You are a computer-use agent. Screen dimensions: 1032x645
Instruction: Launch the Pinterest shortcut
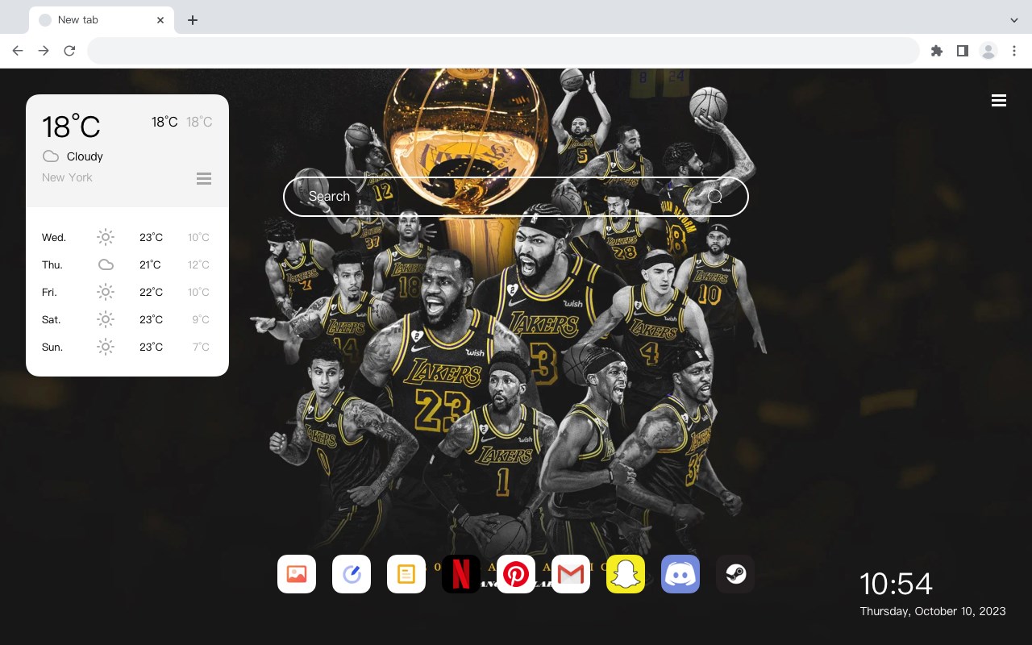(516, 574)
